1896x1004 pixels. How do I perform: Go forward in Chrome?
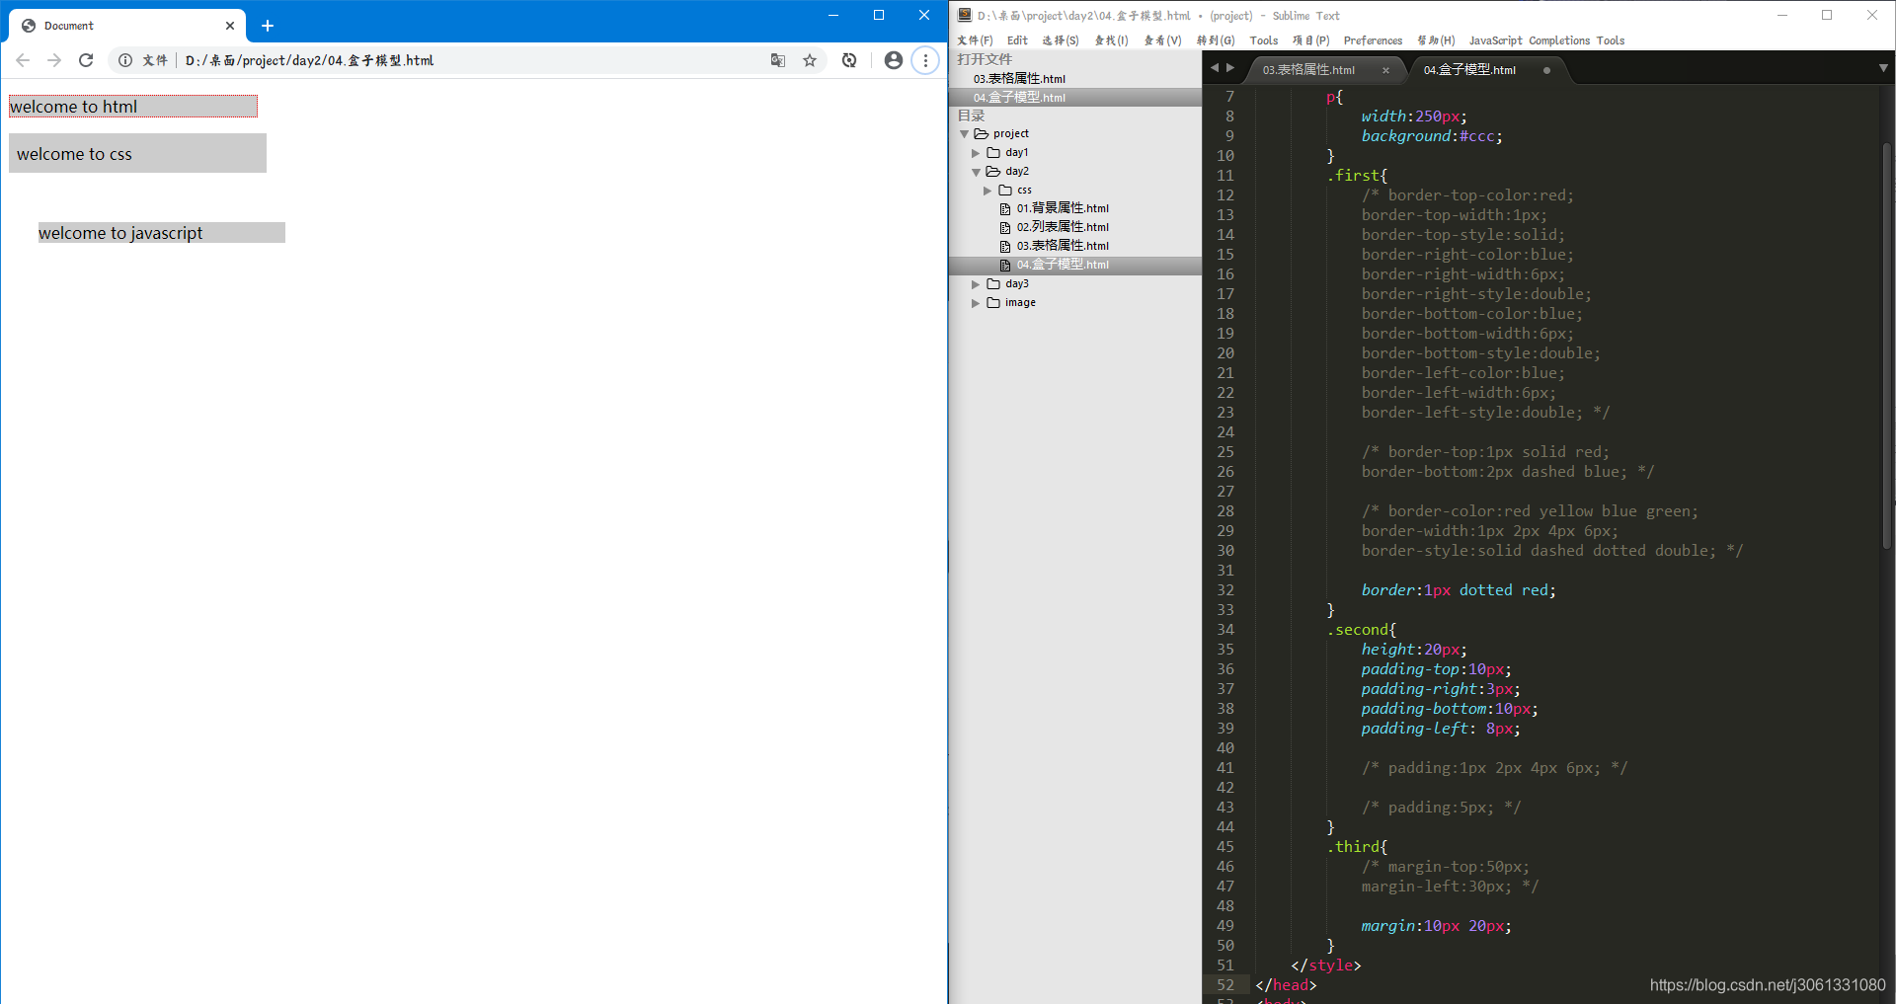(54, 60)
